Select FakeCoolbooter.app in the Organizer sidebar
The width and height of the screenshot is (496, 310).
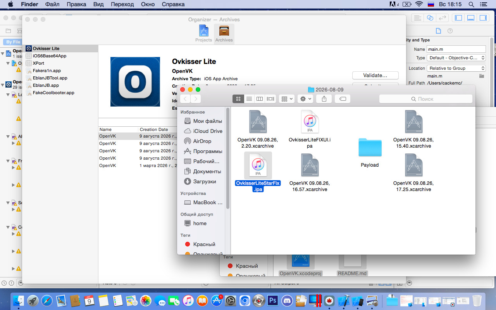(60, 93)
